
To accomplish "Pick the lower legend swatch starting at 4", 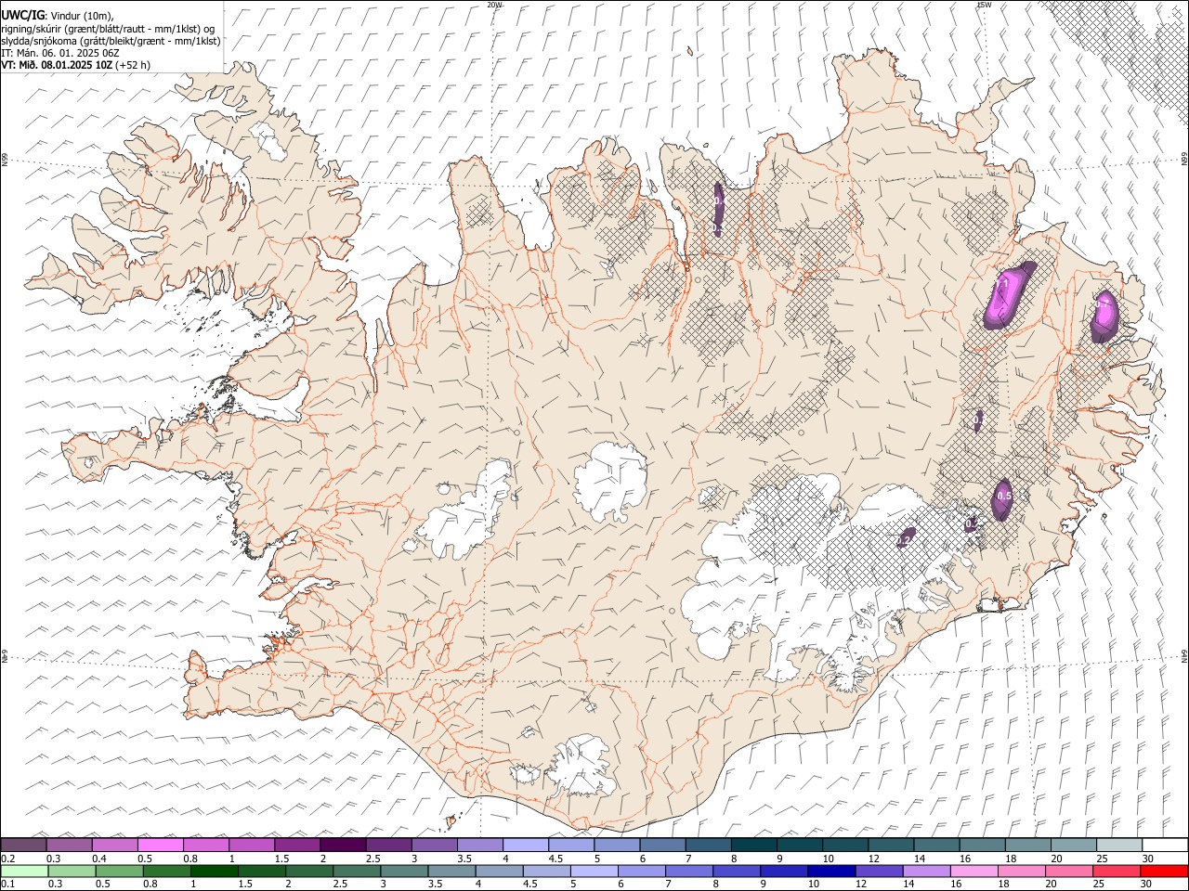I will pyautogui.click(x=499, y=871).
